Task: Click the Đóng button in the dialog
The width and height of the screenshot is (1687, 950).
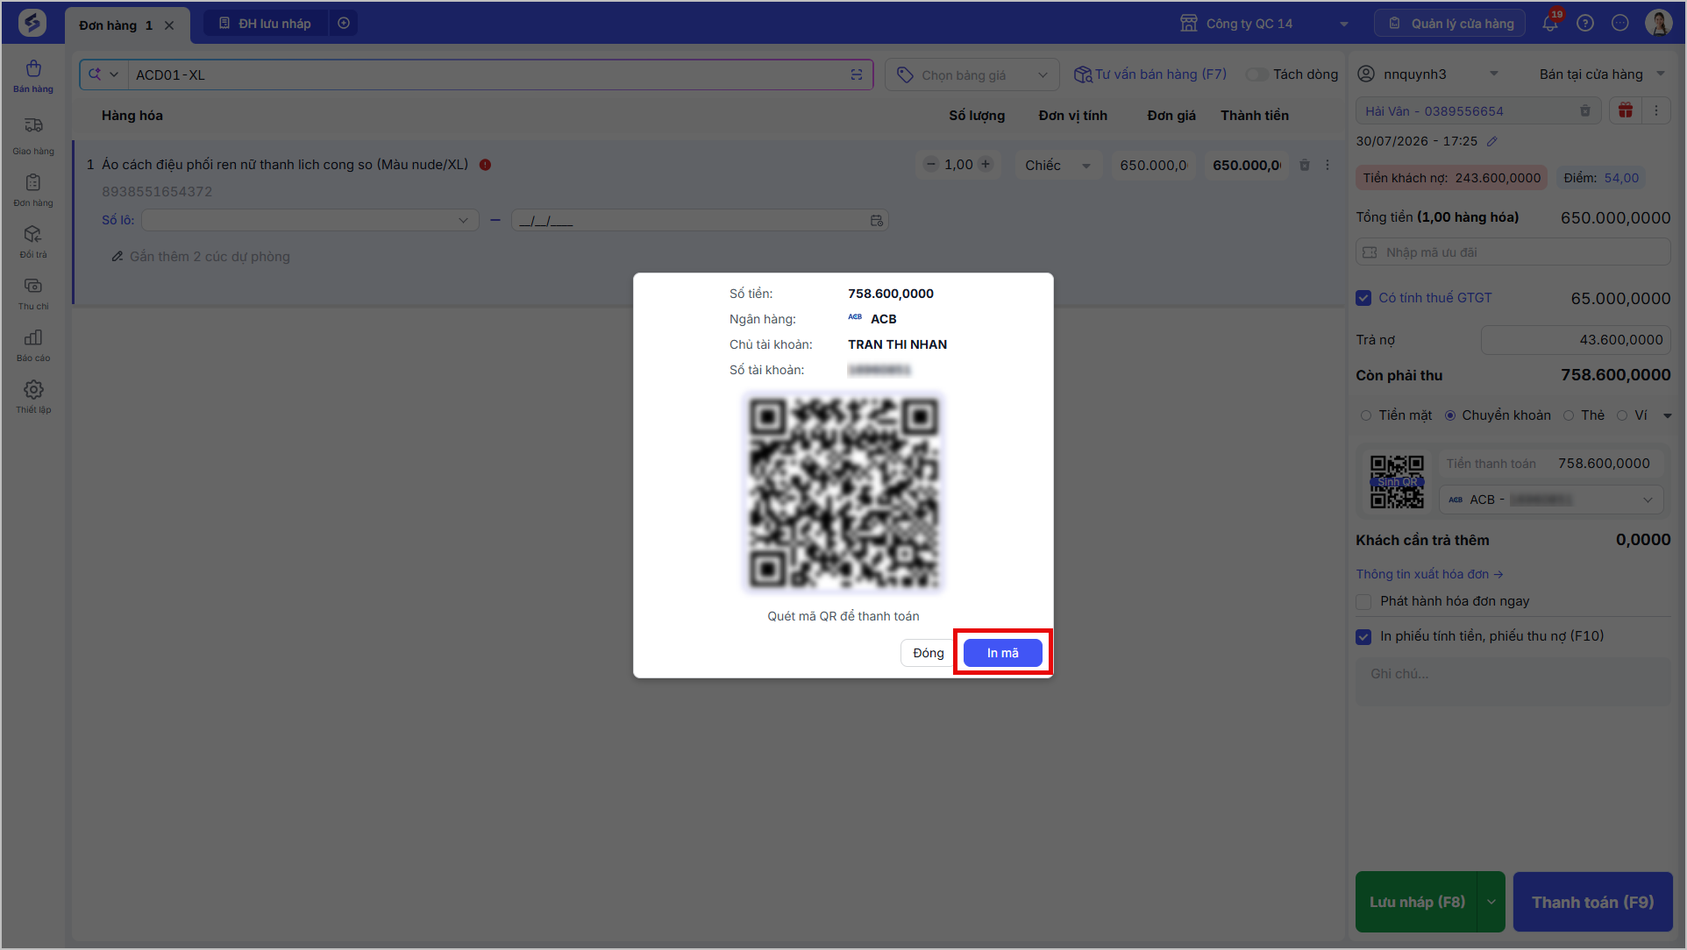Action: [x=928, y=653]
